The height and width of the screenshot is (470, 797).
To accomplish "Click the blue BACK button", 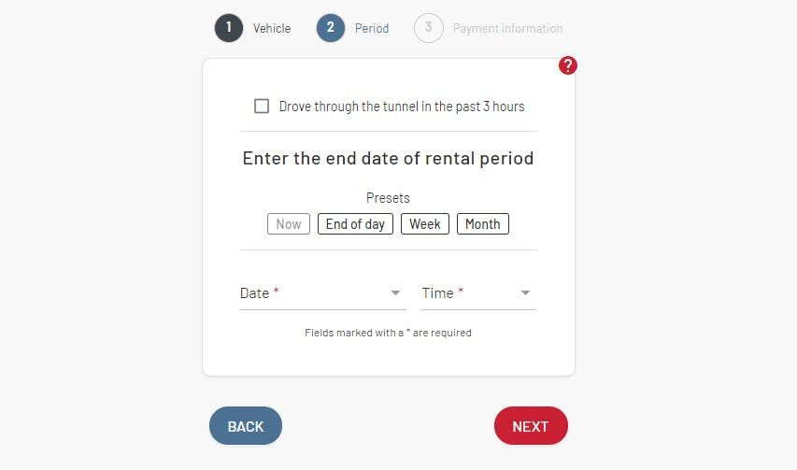I will (x=246, y=426).
